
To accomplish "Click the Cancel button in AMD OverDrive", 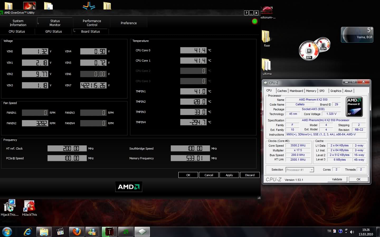I will [209, 175].
